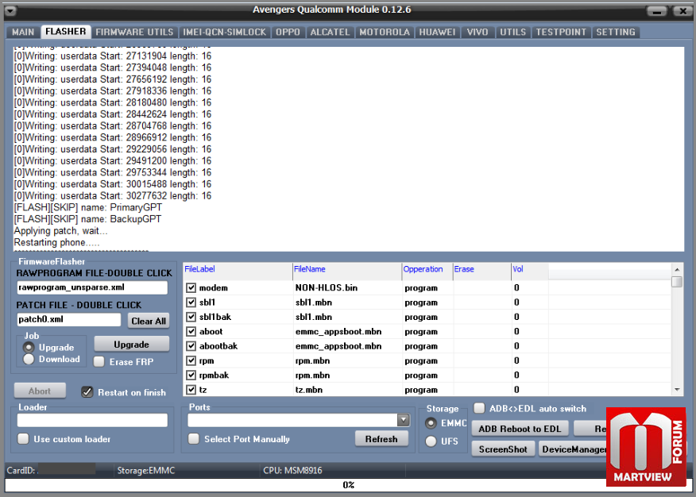Click the Erase column header
The height and width of the screenshot is (497, 696).
pos(482,270)
